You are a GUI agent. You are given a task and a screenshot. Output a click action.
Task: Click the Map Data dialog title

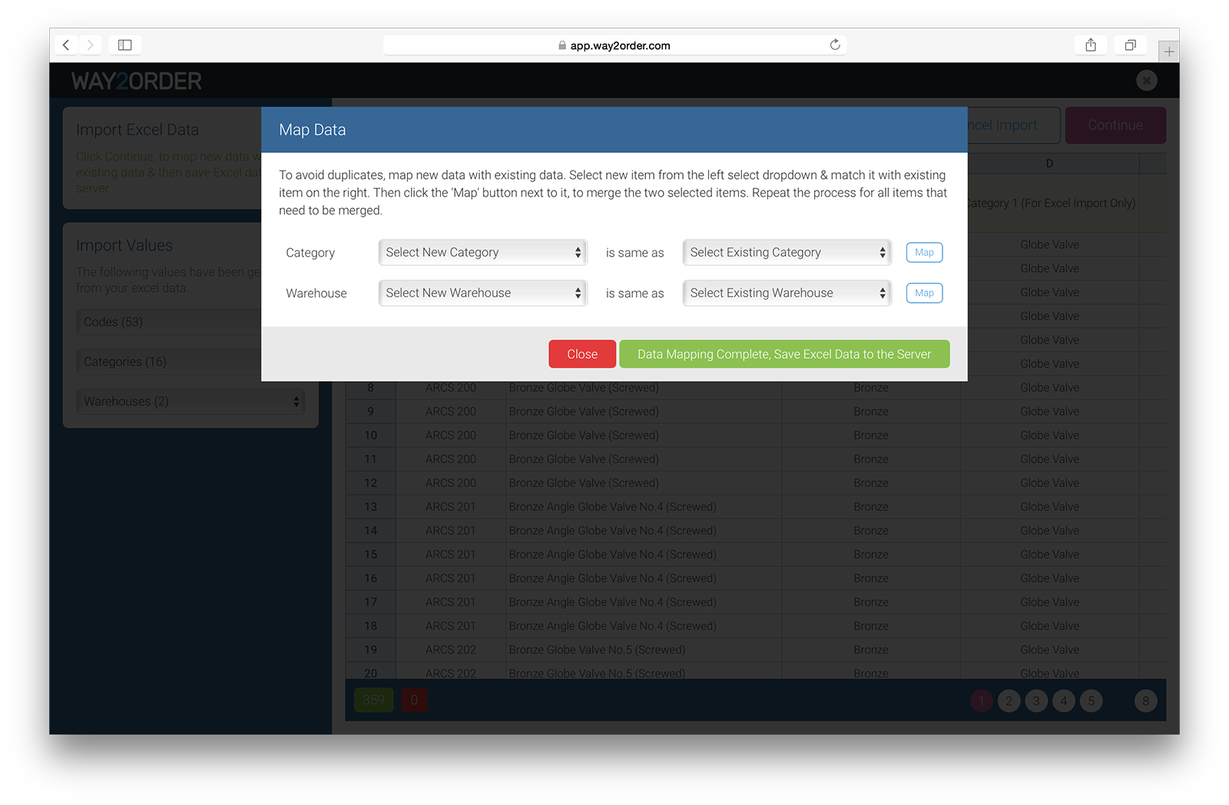pyautogui.click(x=312, y=130)
